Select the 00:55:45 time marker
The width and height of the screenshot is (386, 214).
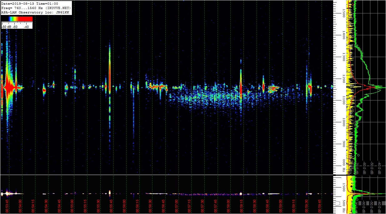pos(111,206)
